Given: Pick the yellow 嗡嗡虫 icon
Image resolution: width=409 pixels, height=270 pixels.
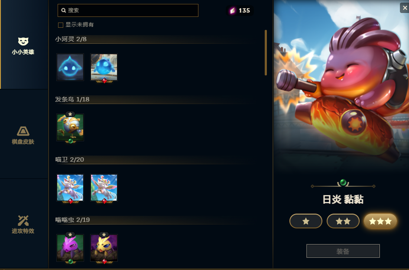Looking at the screenshot, I should [104, 247].
